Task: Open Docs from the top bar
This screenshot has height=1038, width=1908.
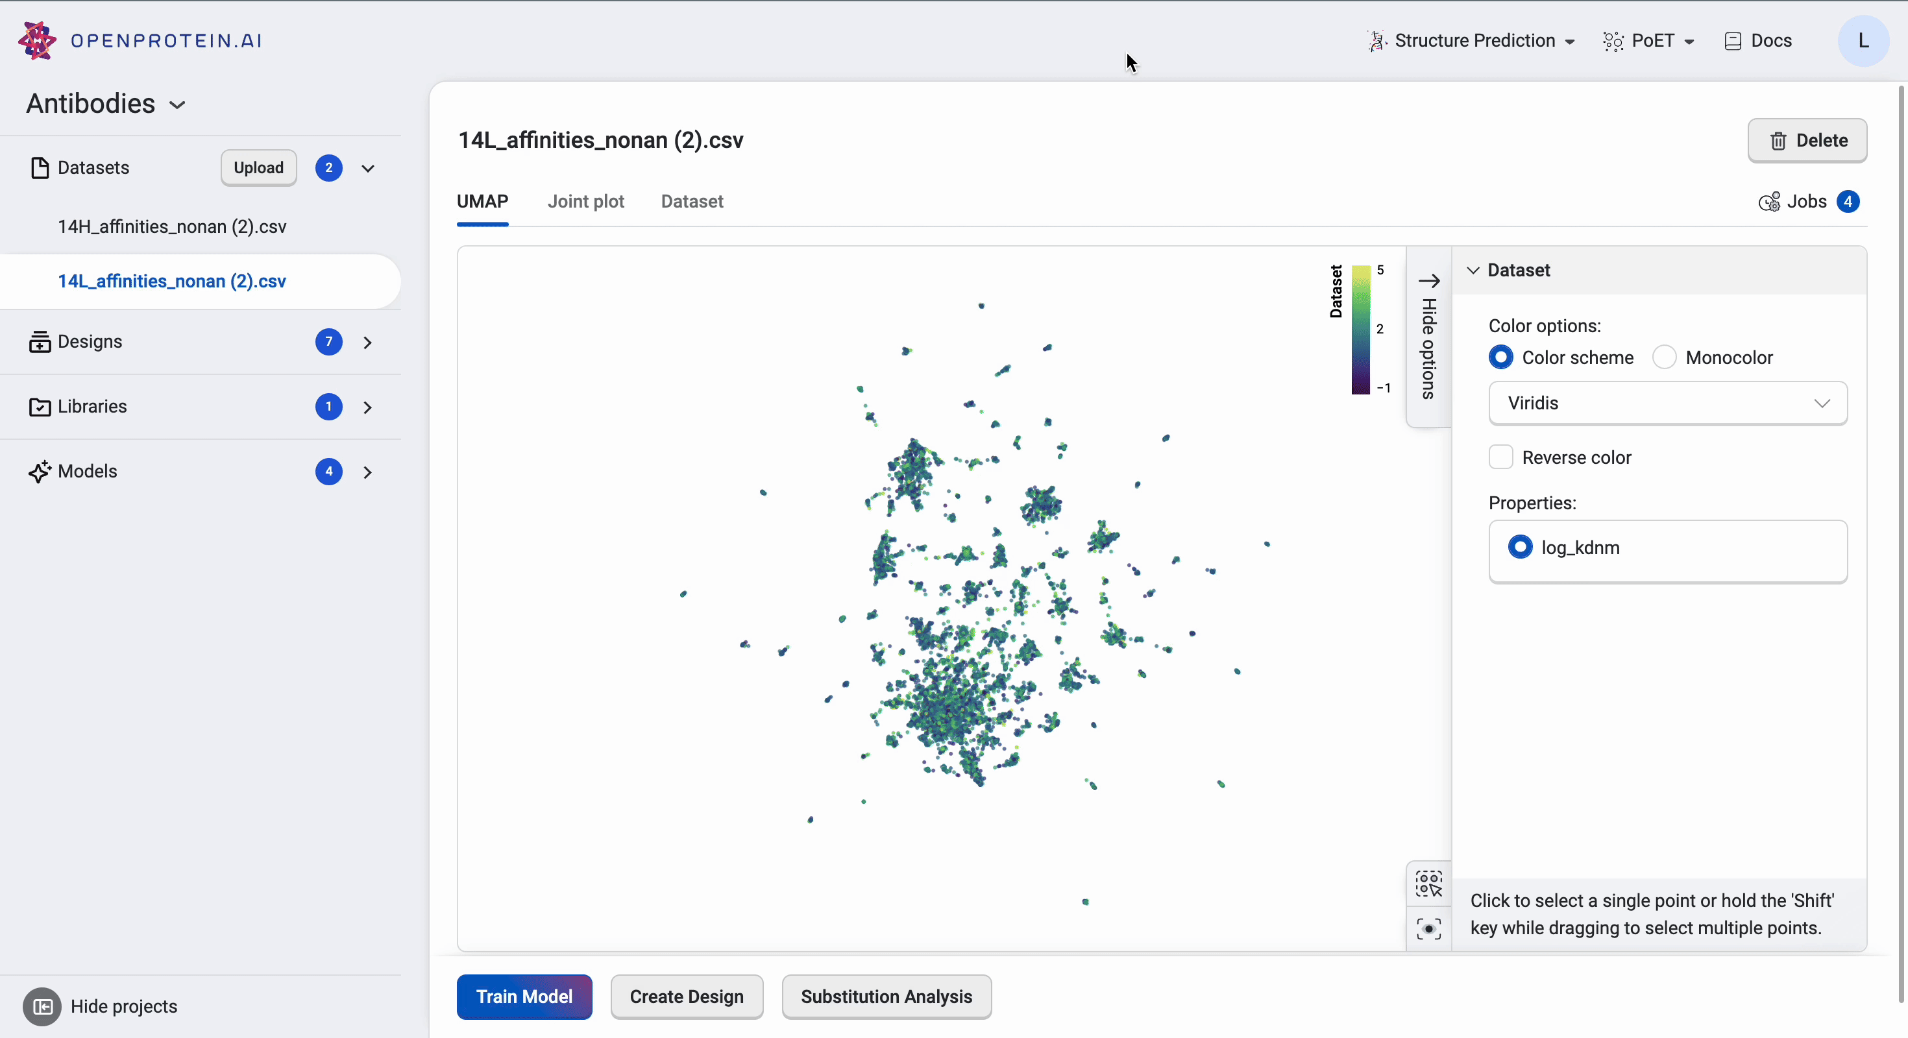Action: [x=1758, y=41]
